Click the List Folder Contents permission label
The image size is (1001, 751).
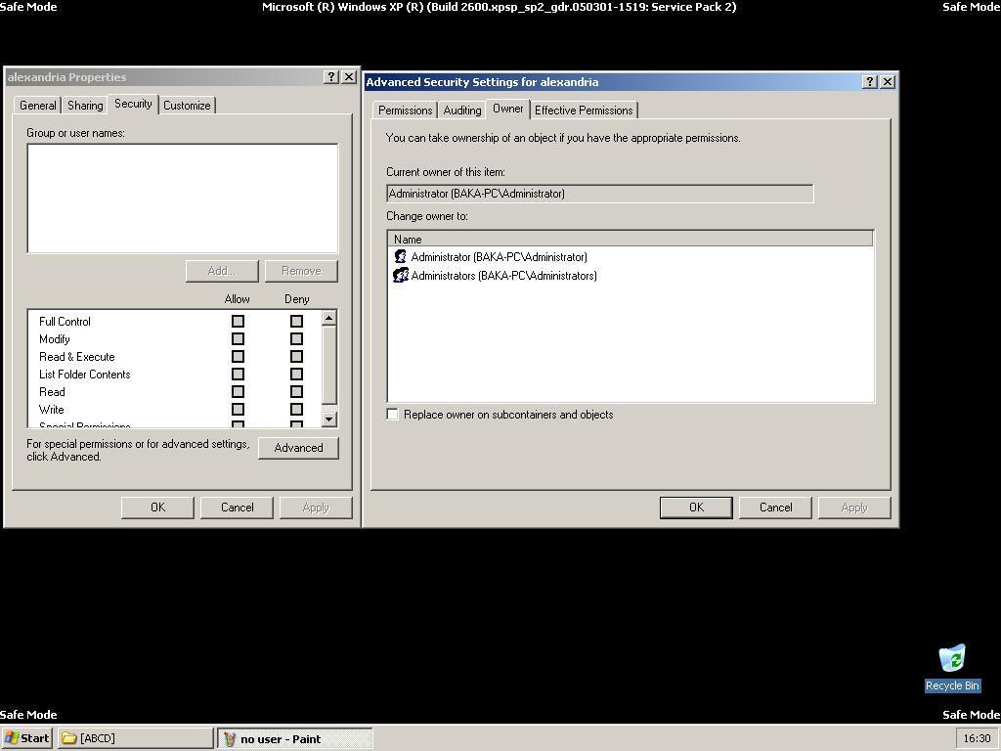[84, 375]
